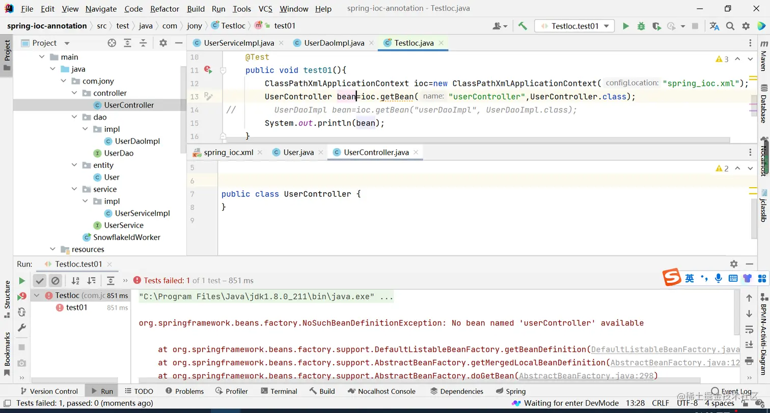
Task: Open the wrench settings in Run panel
Action: pos(22,328)
